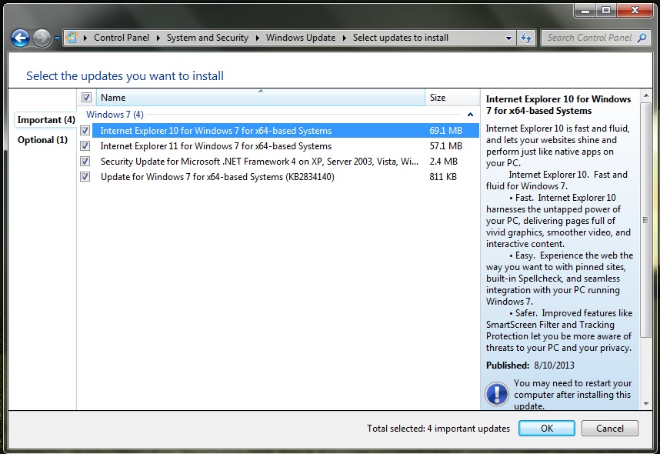Screen dimensions: 660x454
Task: Click the details pane scrollbar thumb
Action: [x=645, y=219]
